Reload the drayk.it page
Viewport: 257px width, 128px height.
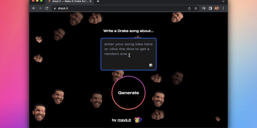coord(47,8)
